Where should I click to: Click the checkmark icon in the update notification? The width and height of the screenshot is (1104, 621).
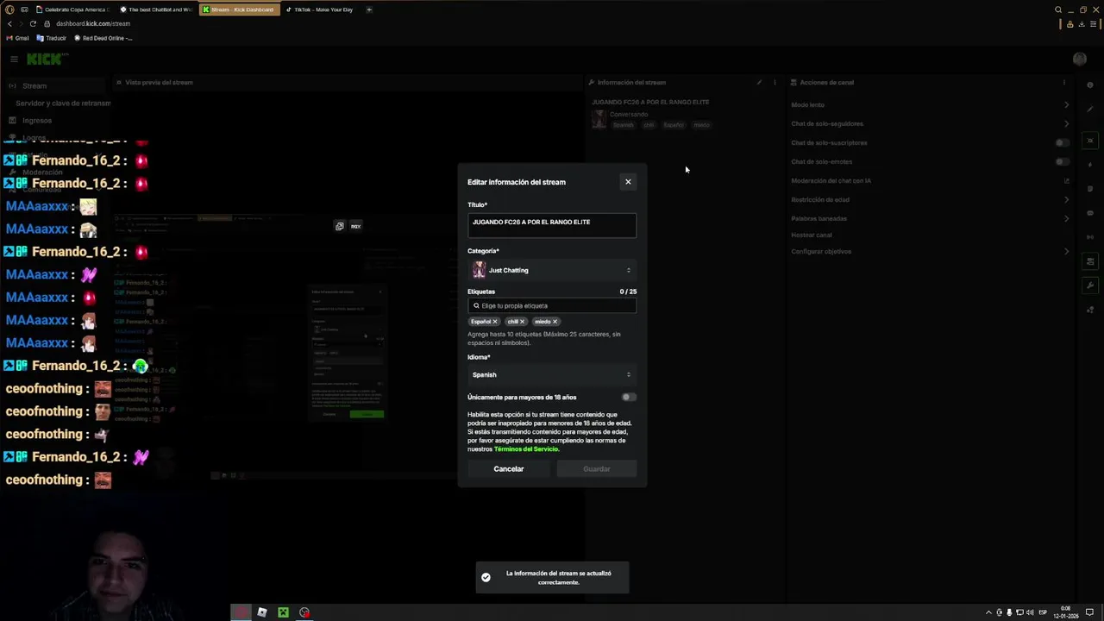tap(486, 577)
